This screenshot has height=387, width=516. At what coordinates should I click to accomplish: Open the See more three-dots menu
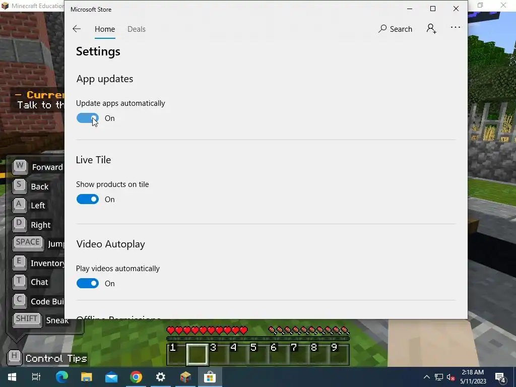[x=456, y=27]
